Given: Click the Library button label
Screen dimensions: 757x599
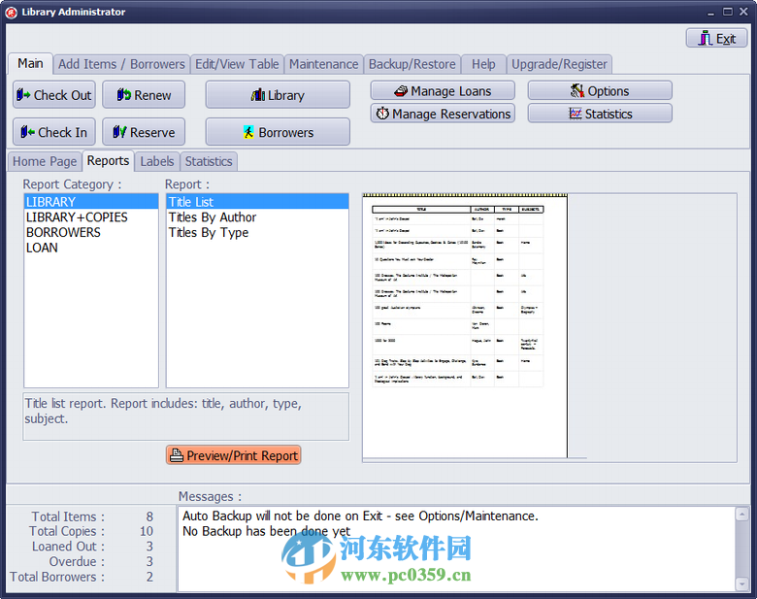Looking at the screenshot, I should (x=285, y=96).
